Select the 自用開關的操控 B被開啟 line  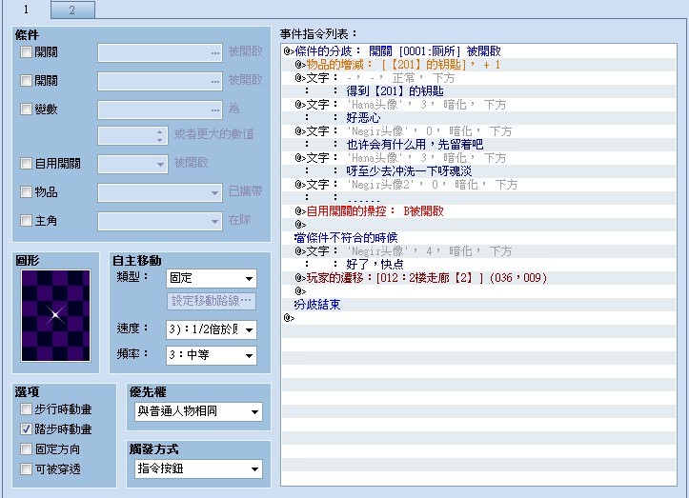pos(479,211)
